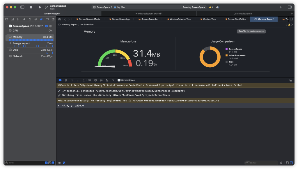Viewport: 298px width, 169px height.
Task: Click the Simulate Location arrow icon
Action: (x=113, y=80)
